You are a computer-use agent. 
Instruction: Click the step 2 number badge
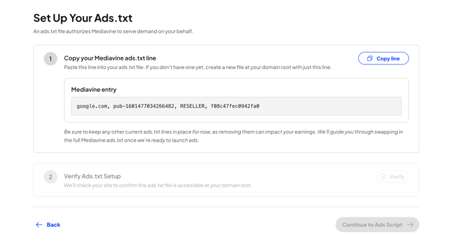[50, 177]
